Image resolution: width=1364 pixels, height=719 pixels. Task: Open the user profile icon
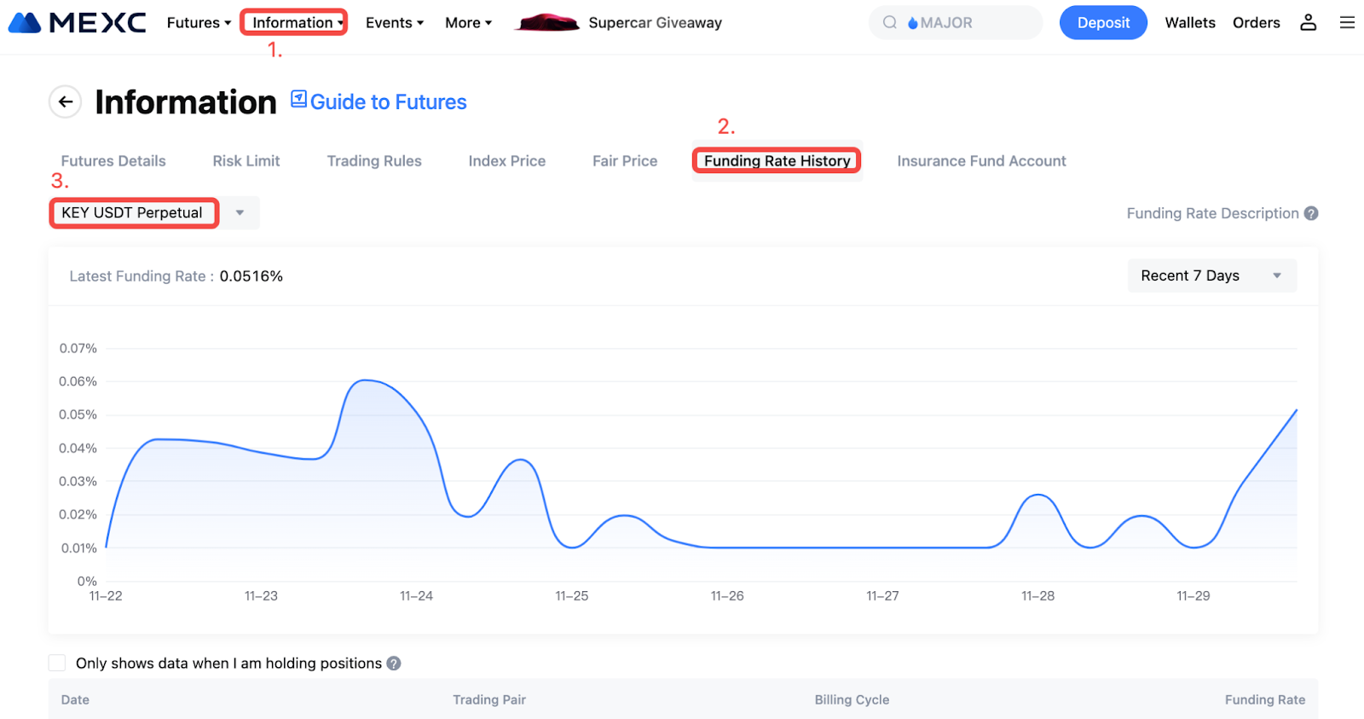[1308, 23]
